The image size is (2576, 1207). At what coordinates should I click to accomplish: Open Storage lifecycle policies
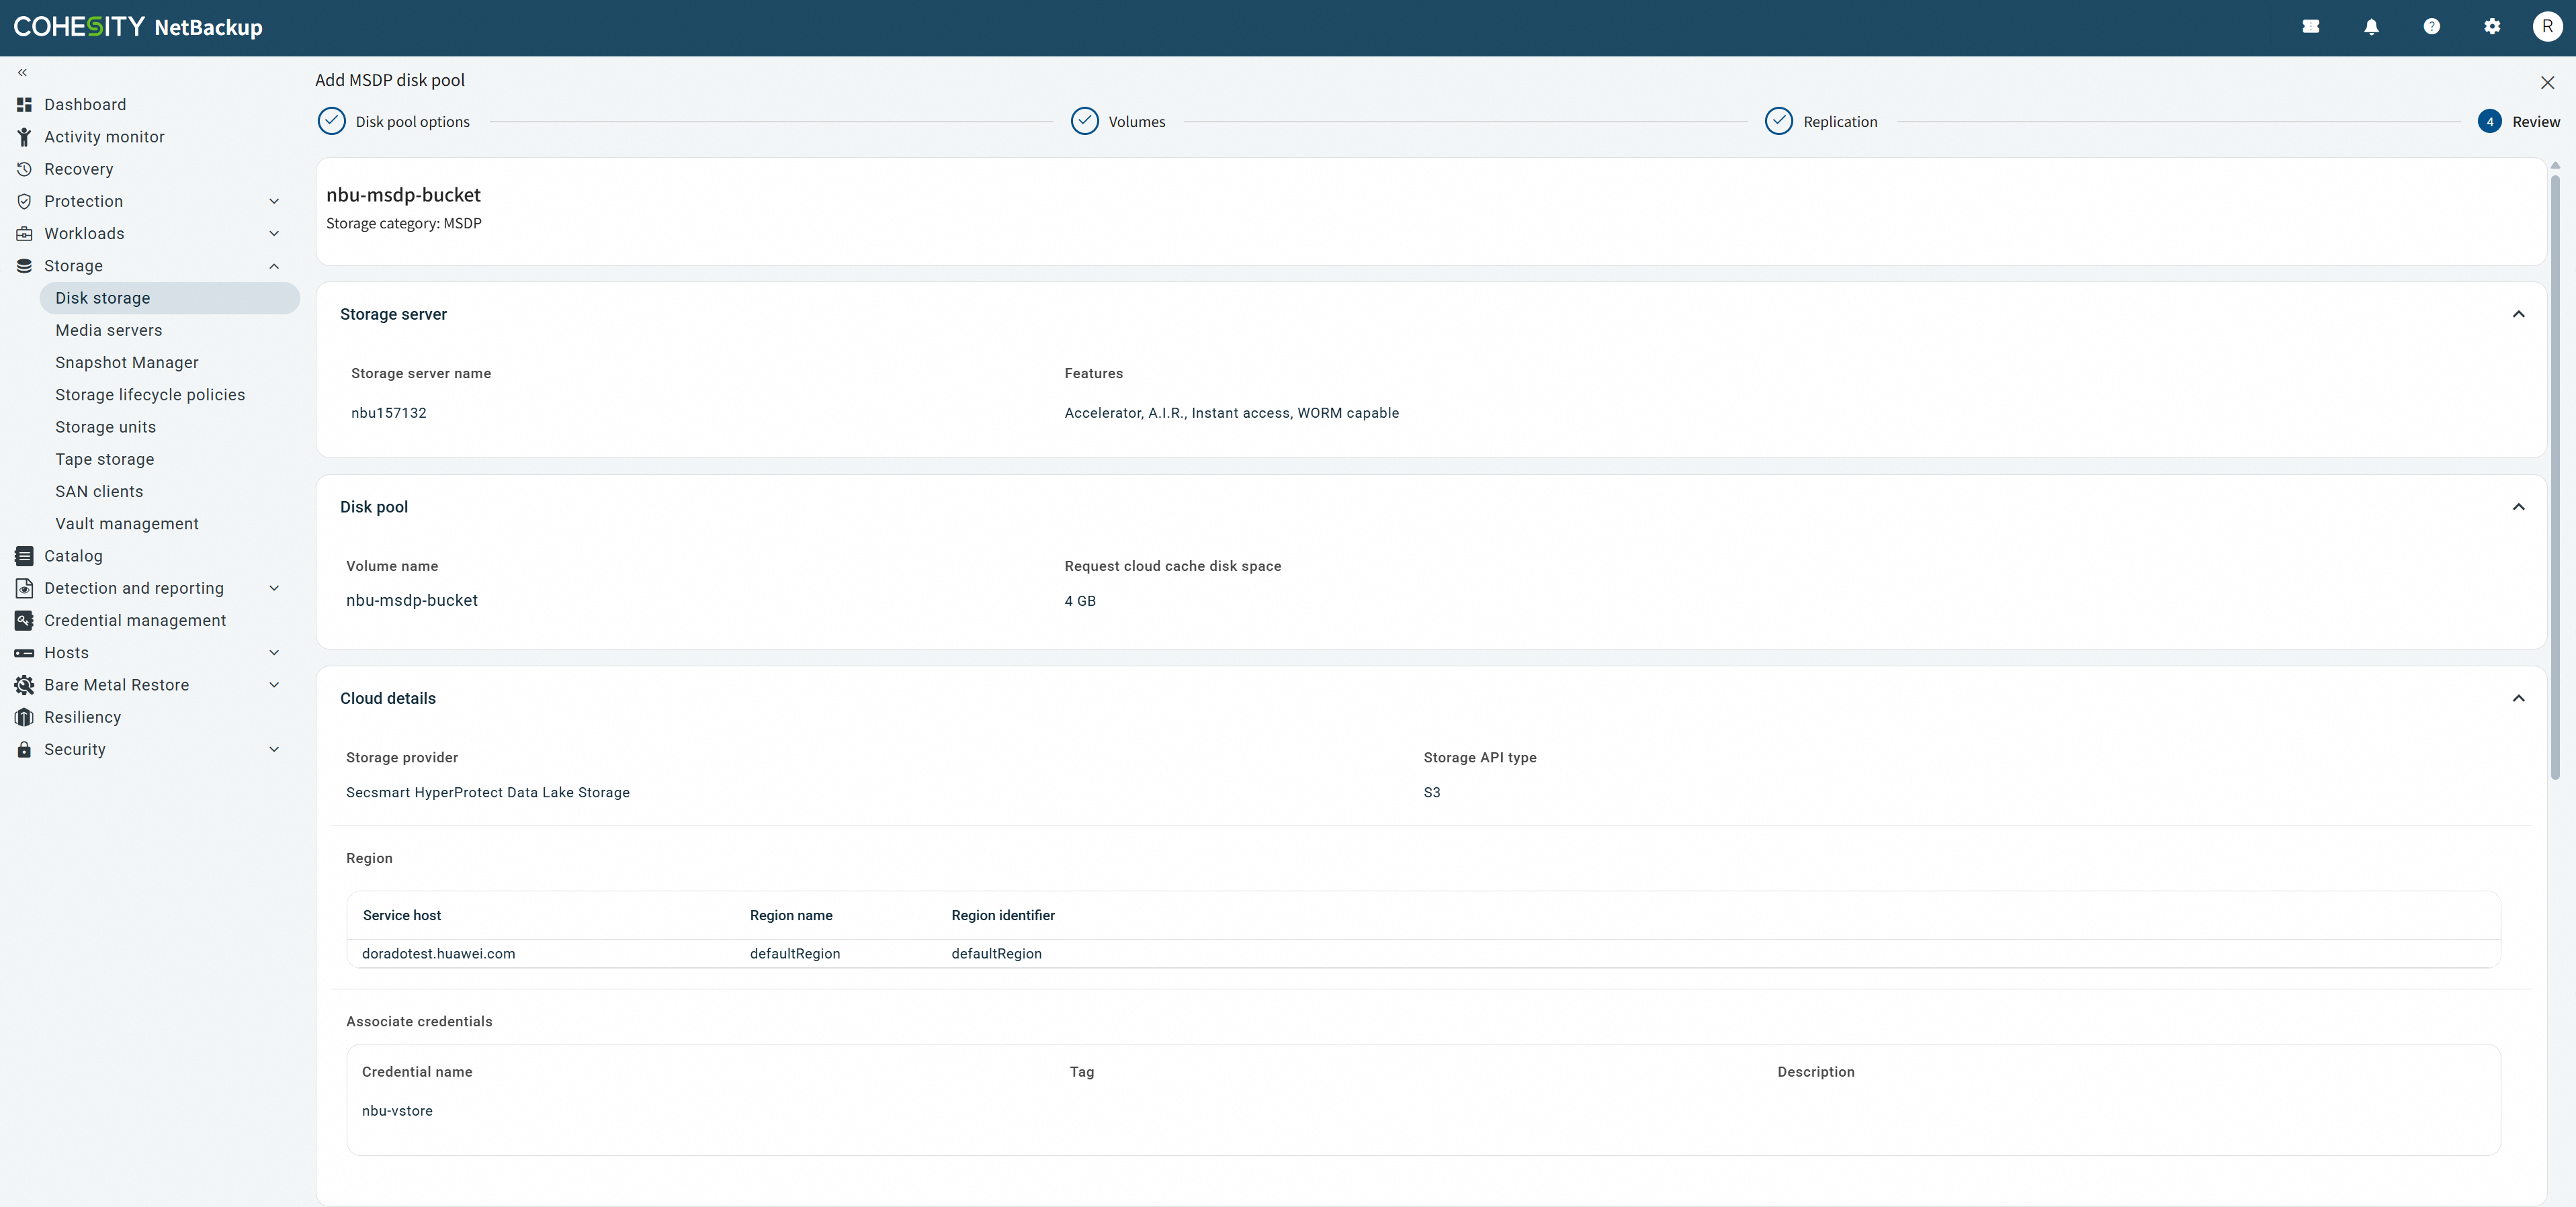[x=150, y=395]
